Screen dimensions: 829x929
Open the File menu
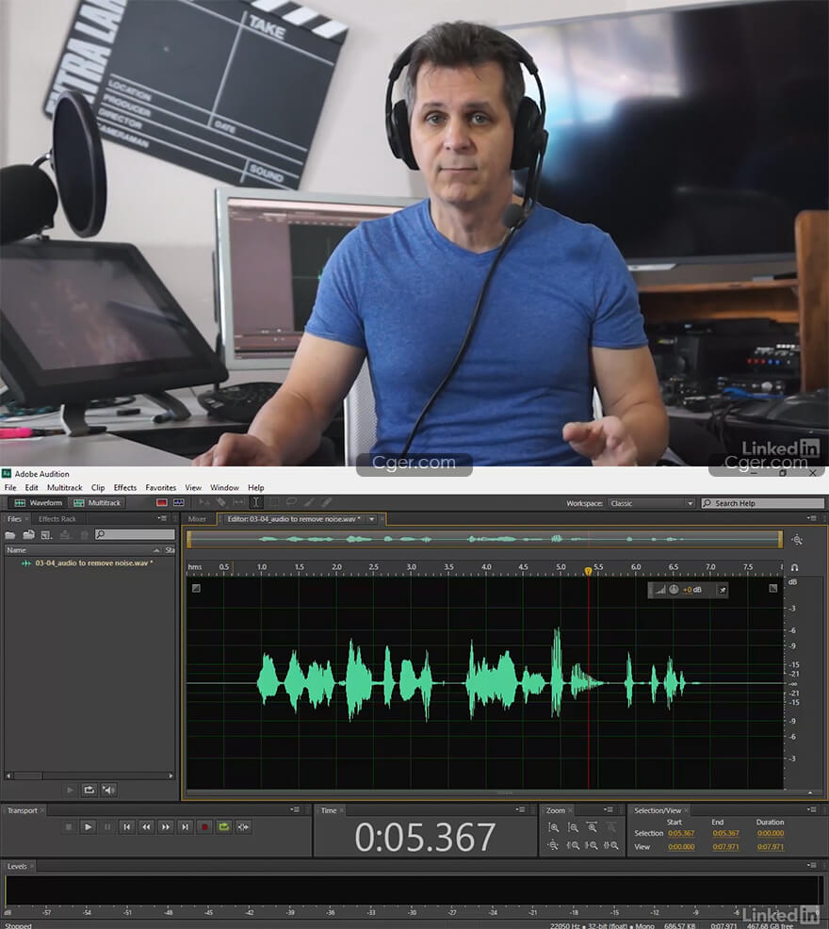pos(10,488)
